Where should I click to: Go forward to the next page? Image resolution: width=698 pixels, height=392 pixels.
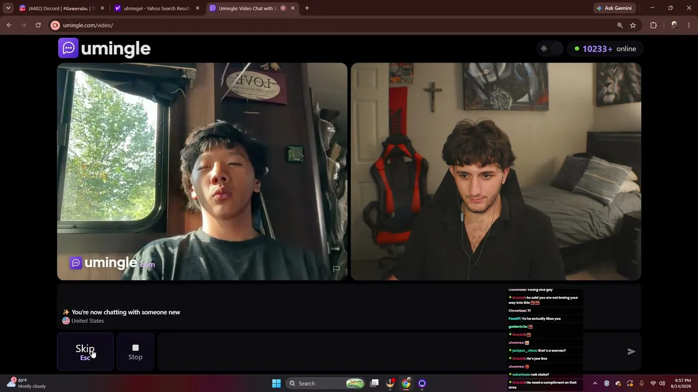(x=23, y=25)
